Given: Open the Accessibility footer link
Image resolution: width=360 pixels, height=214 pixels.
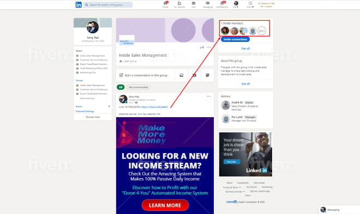Looking at the screenshot, I should 243,183.
